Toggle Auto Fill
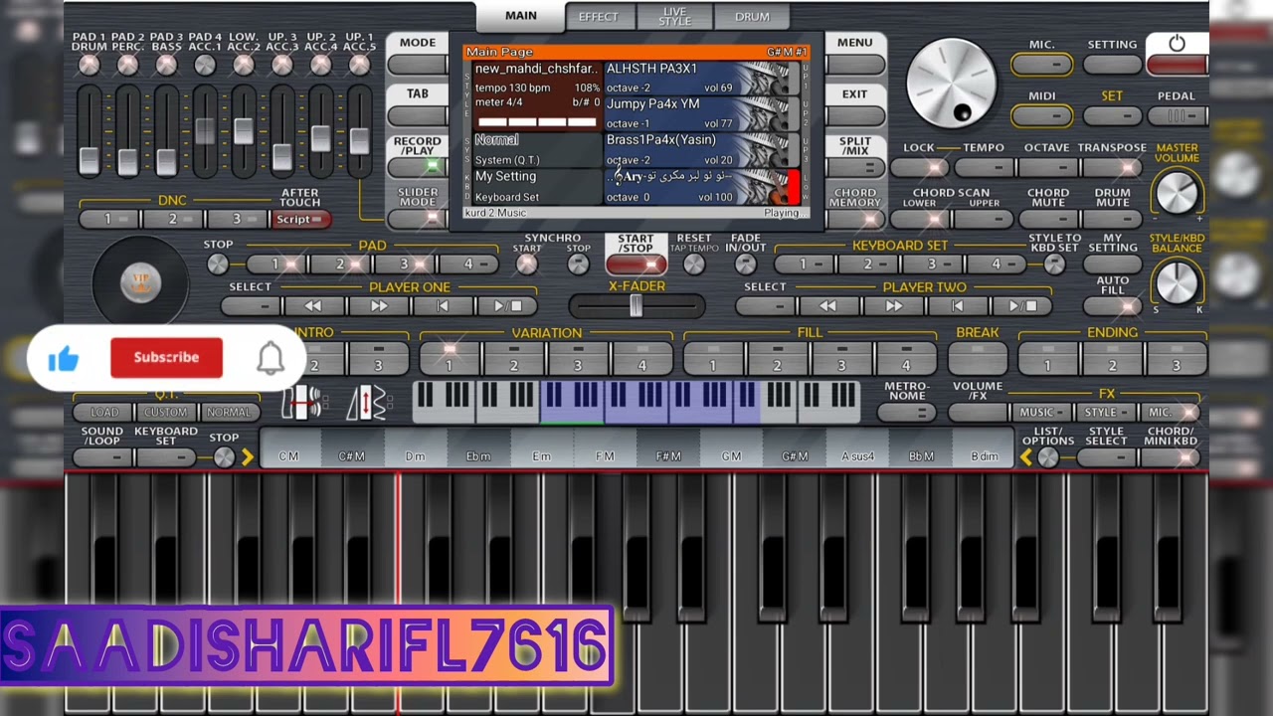This screenshot has width=1273, height=716. pos(1112,306)
